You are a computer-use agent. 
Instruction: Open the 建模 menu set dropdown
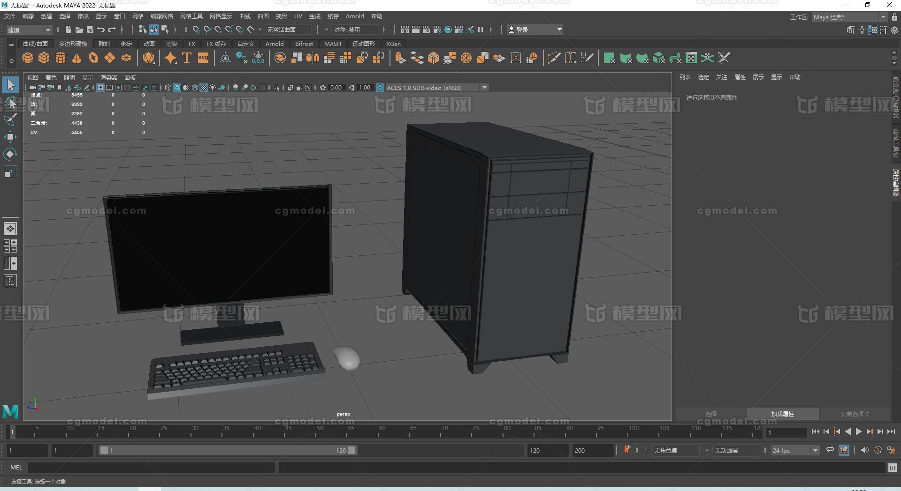tap(29, 30)
